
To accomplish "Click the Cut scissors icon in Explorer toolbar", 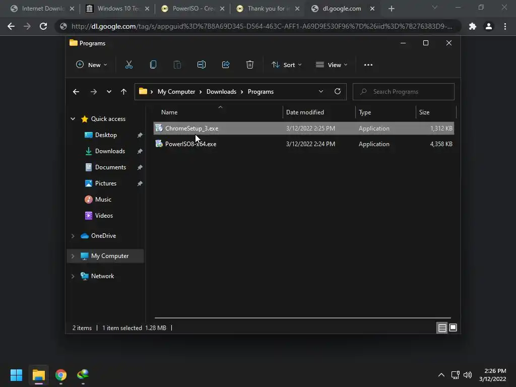I will [128, 65].
